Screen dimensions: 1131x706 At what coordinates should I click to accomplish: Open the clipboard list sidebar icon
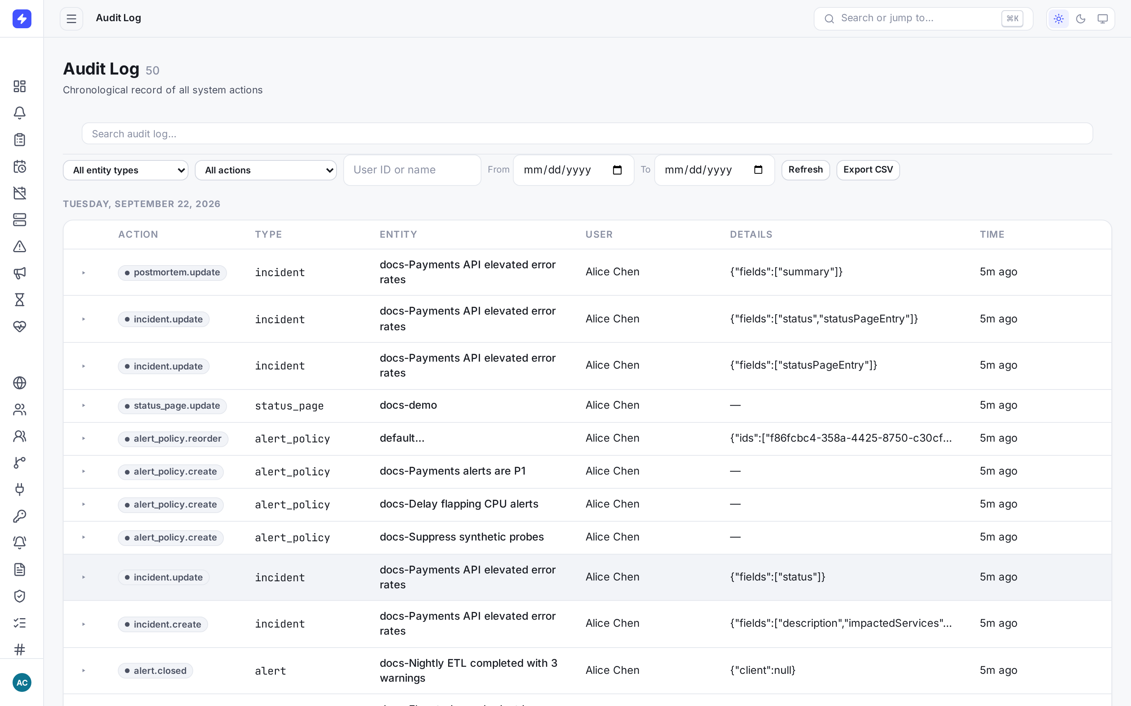(20, 140)
